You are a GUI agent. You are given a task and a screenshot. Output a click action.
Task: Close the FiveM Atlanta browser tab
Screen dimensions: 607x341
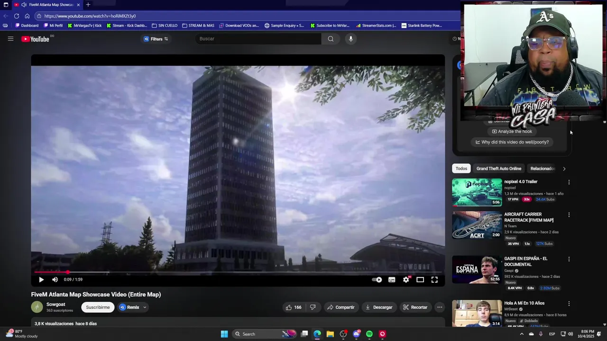click(77, 5)
